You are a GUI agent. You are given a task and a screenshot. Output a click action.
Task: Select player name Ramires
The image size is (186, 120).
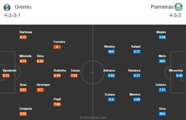click(134, 70)
